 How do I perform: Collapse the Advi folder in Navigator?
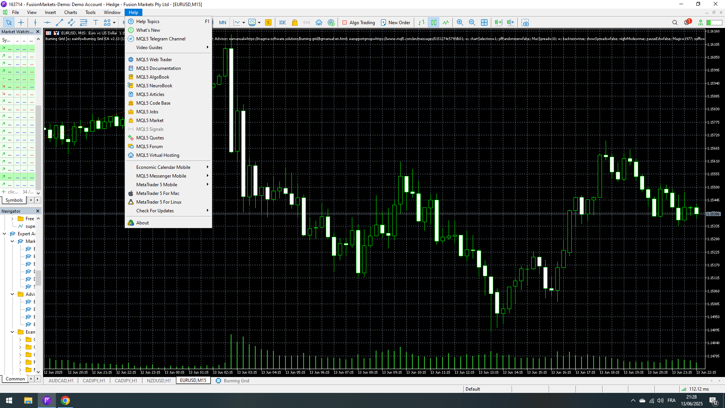[x=12, y=294]
